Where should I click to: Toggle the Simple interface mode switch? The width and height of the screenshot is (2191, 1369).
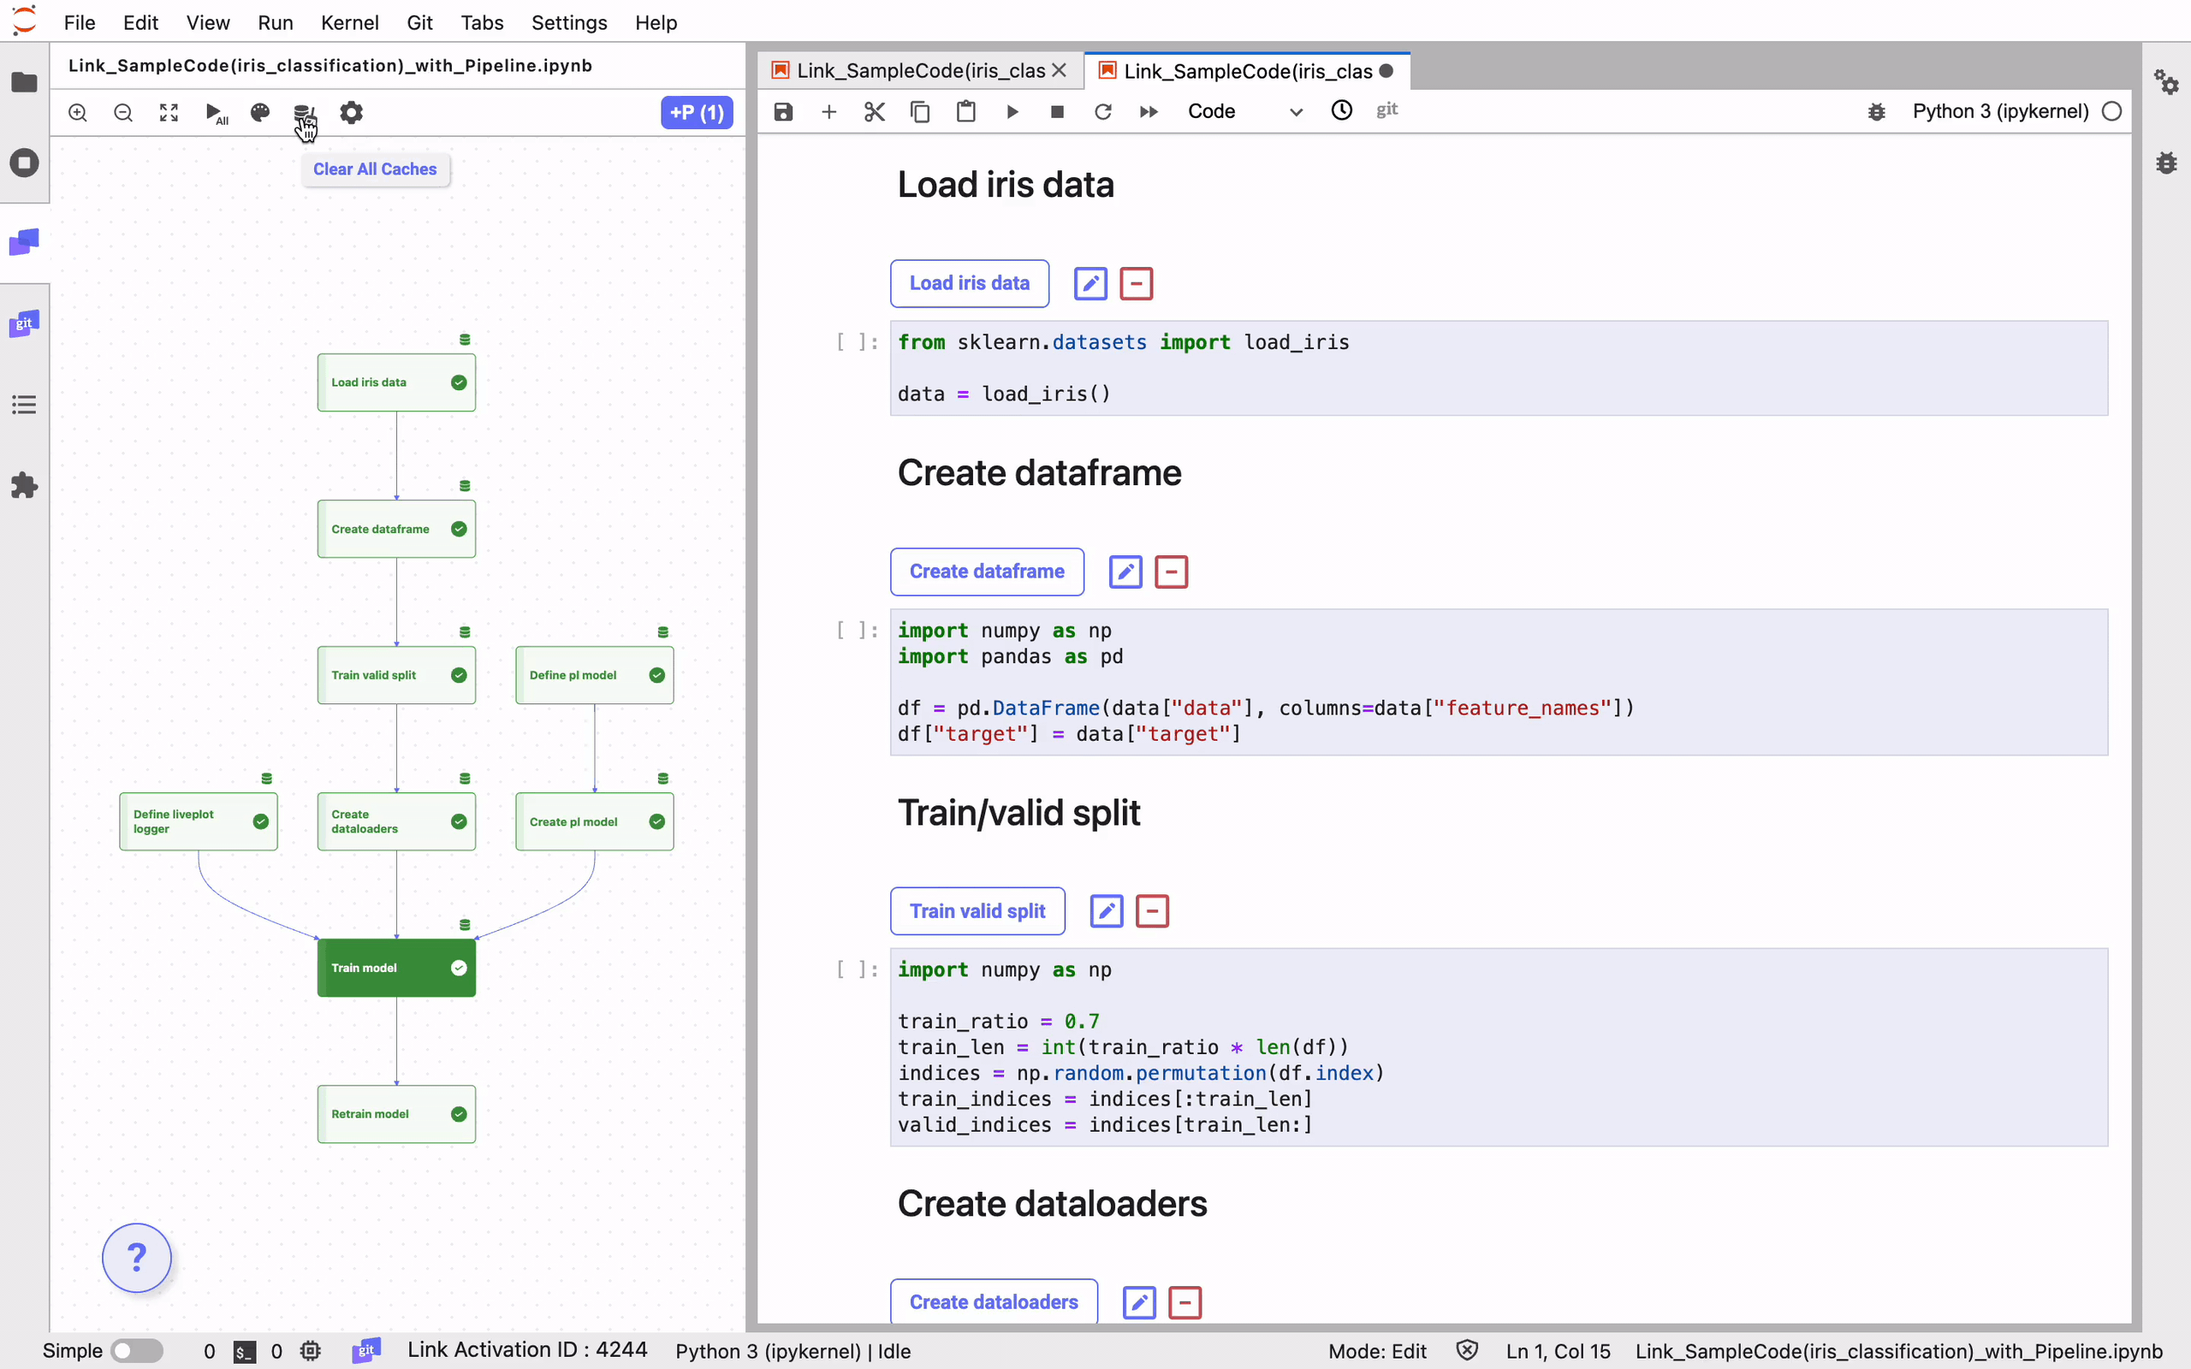point(137,1351)
